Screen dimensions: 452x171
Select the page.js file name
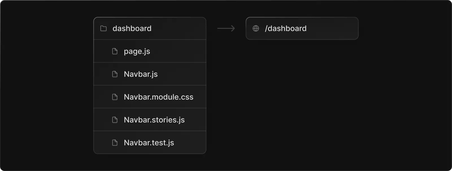(x=137, y=51)
